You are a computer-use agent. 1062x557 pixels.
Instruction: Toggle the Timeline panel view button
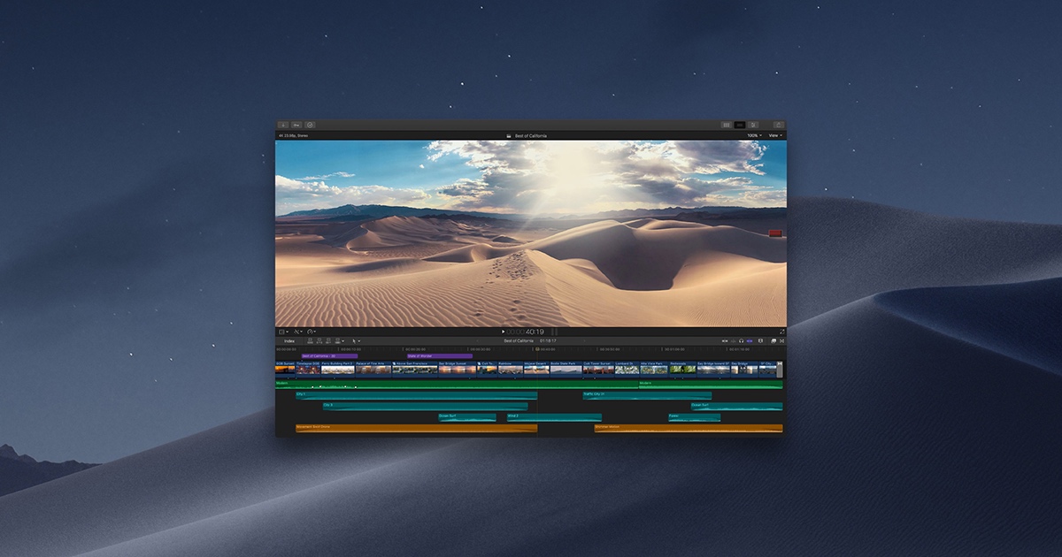(740, 125)
